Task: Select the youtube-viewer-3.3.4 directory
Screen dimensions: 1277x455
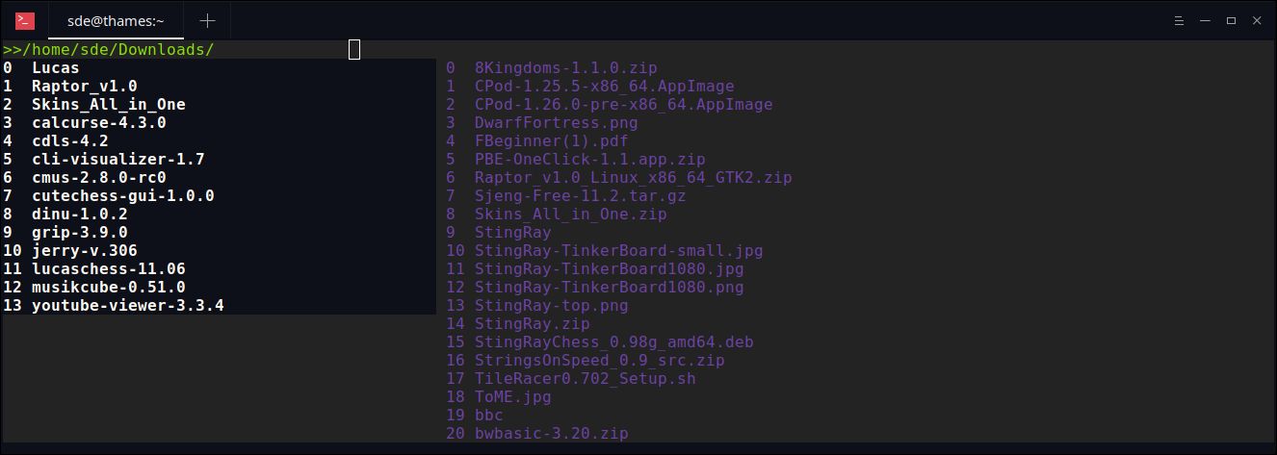Action: [128, 306]
